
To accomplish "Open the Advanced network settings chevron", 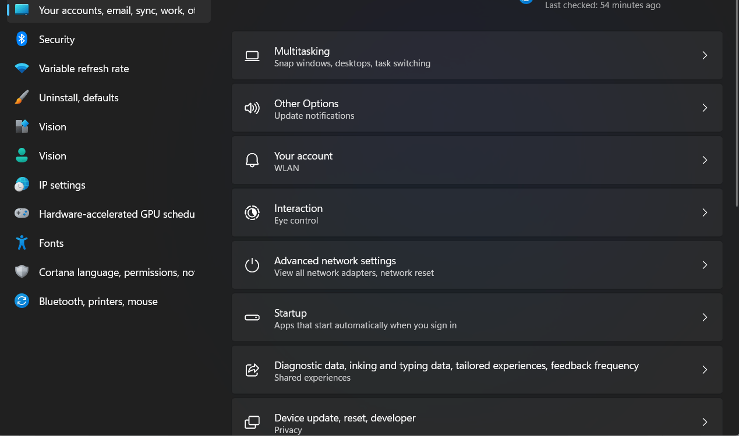I will [x=705, y=265].
